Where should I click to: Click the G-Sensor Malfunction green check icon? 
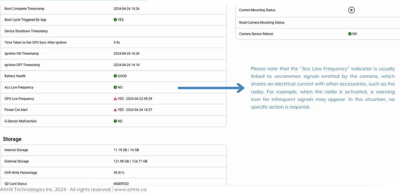click(115, 121)
